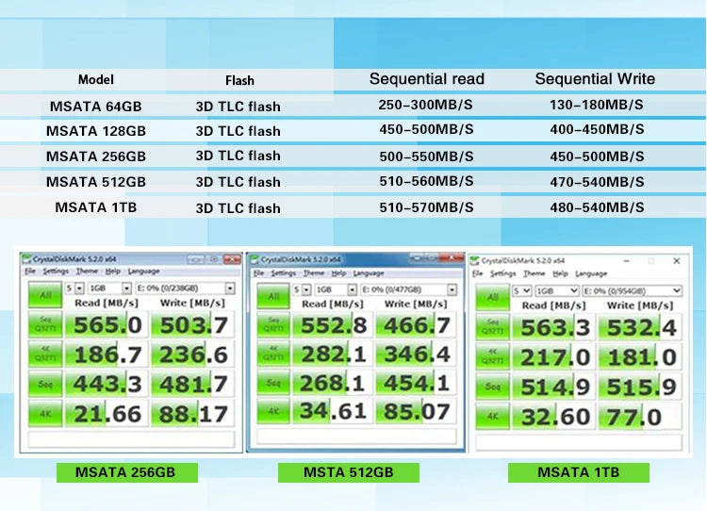
Task: Open Theme menu in the 512GB CrystalDiskMark window
Action: (x=313, y=273)
